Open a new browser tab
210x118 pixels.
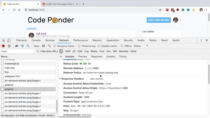tap(83, 4)
